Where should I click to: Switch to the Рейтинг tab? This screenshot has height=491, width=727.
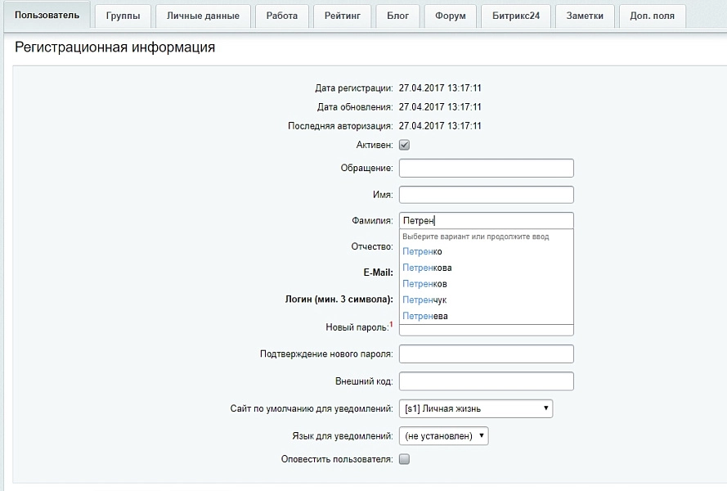342,16
